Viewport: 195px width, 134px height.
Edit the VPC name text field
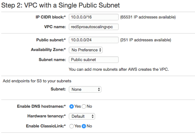point(94,27)
